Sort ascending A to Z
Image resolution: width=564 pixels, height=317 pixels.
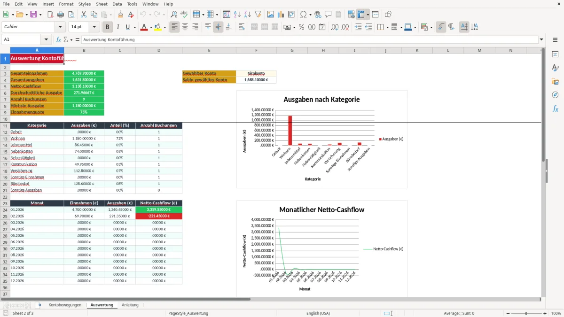pos(237,15)
